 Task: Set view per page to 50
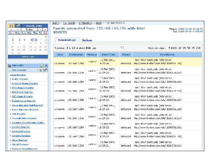coord(189,48)
